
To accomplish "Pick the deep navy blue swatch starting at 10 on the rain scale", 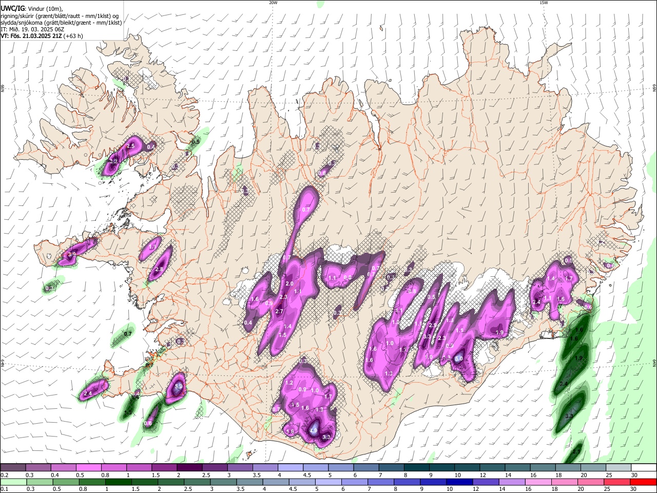I will [x=459, y=482].
